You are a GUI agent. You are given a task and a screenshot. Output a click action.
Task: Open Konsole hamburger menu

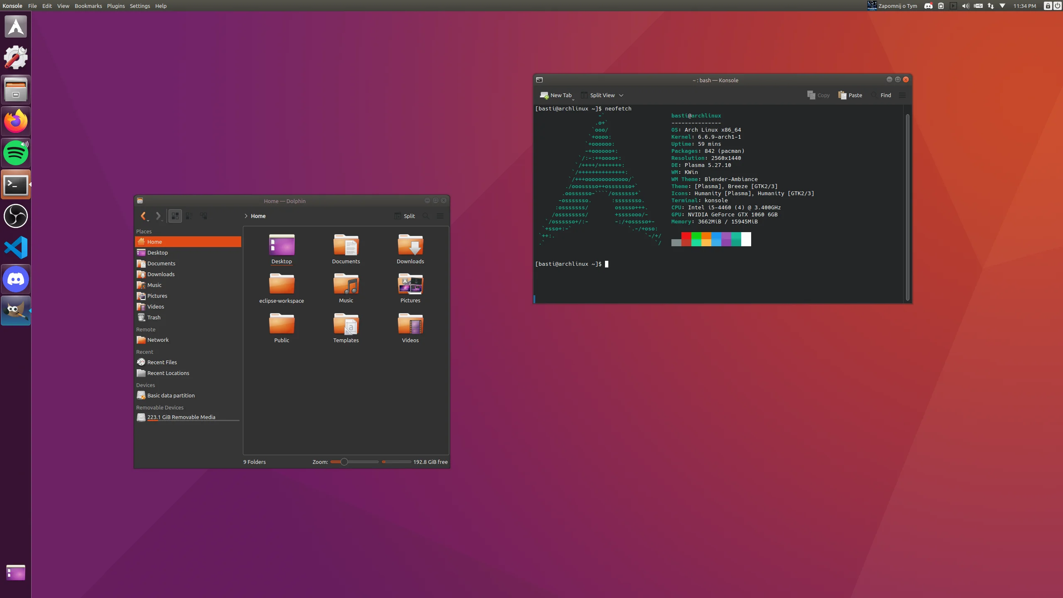point(902,95)
